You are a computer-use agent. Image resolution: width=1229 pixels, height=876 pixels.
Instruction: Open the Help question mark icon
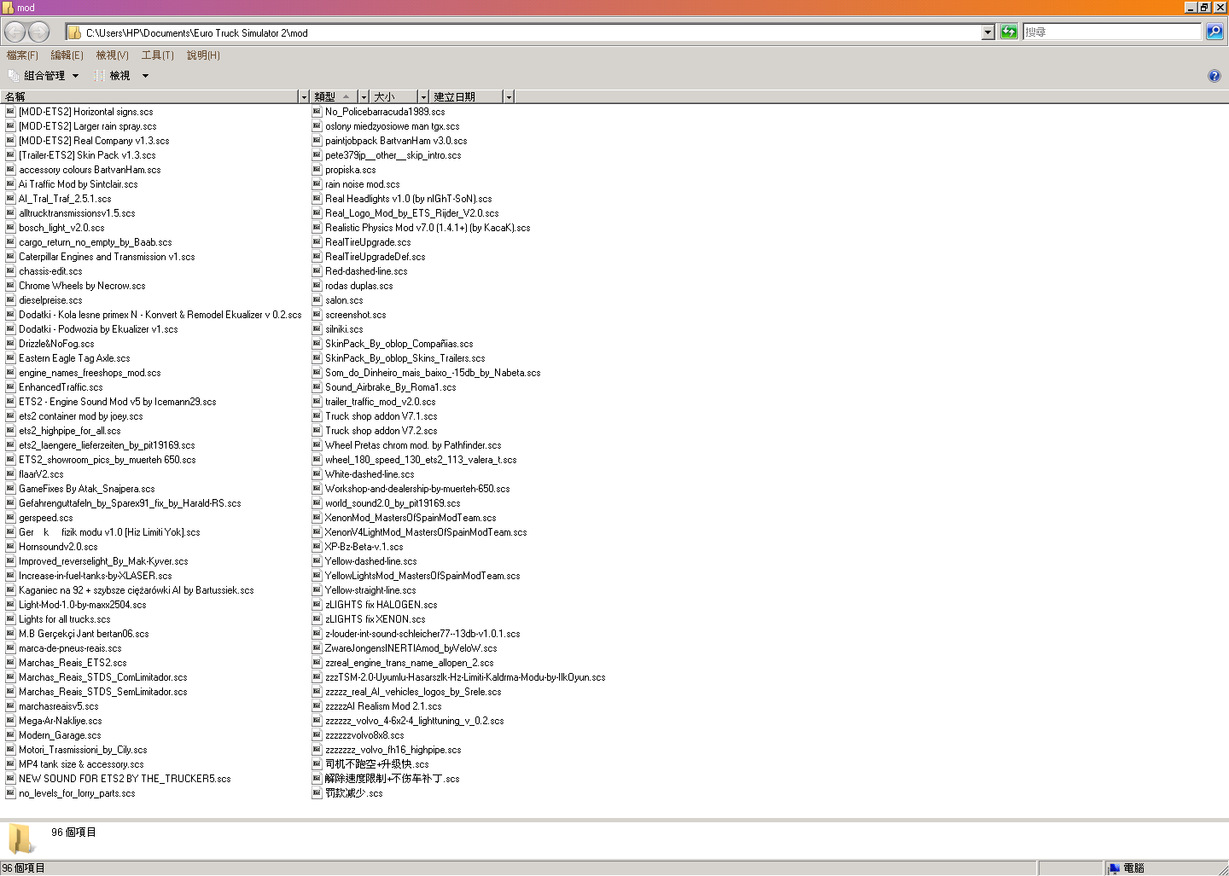(x=1214, y=76)
